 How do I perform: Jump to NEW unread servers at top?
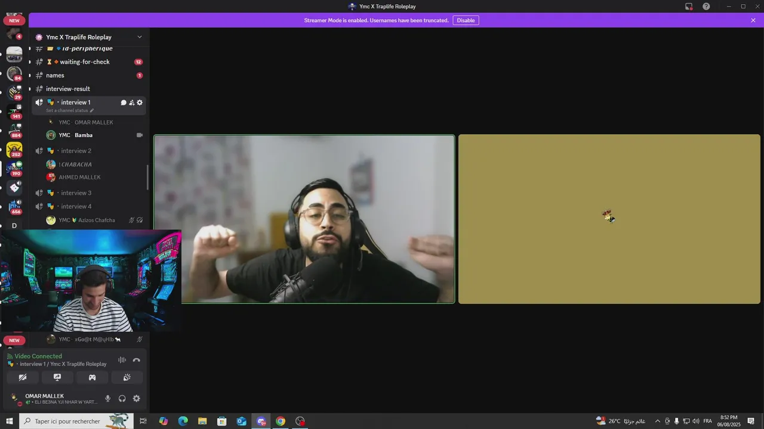(14, 20)
